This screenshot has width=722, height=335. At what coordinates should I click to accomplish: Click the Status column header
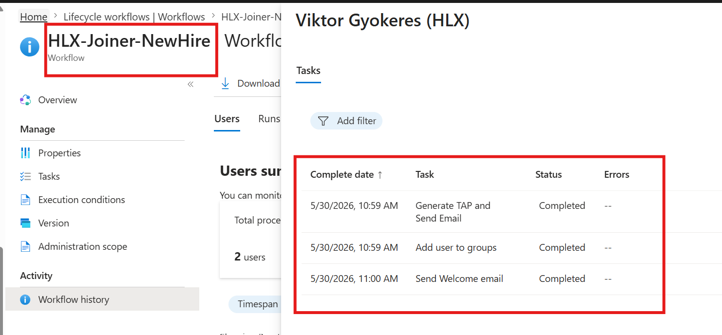coord(549,174)
